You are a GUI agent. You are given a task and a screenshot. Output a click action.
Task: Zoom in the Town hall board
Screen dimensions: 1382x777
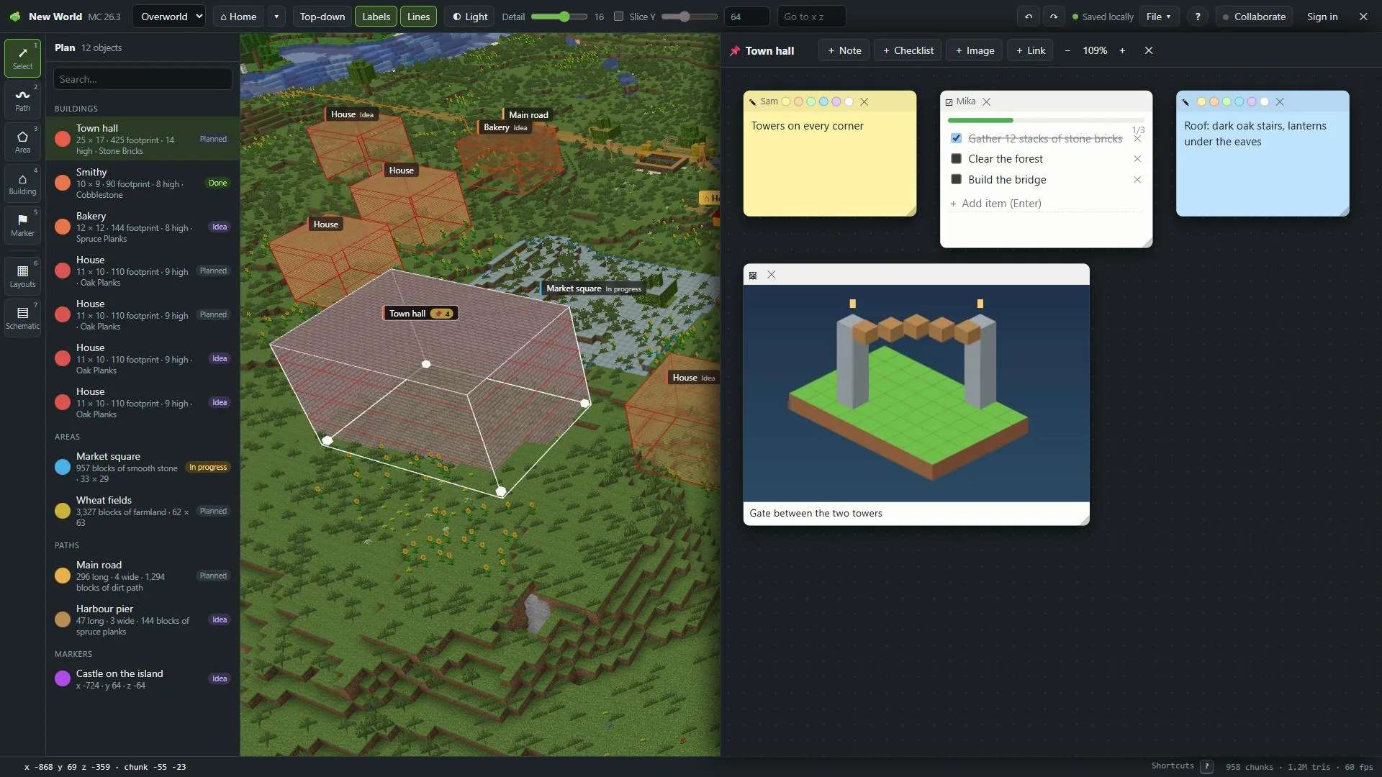(x=1122, y=50)
